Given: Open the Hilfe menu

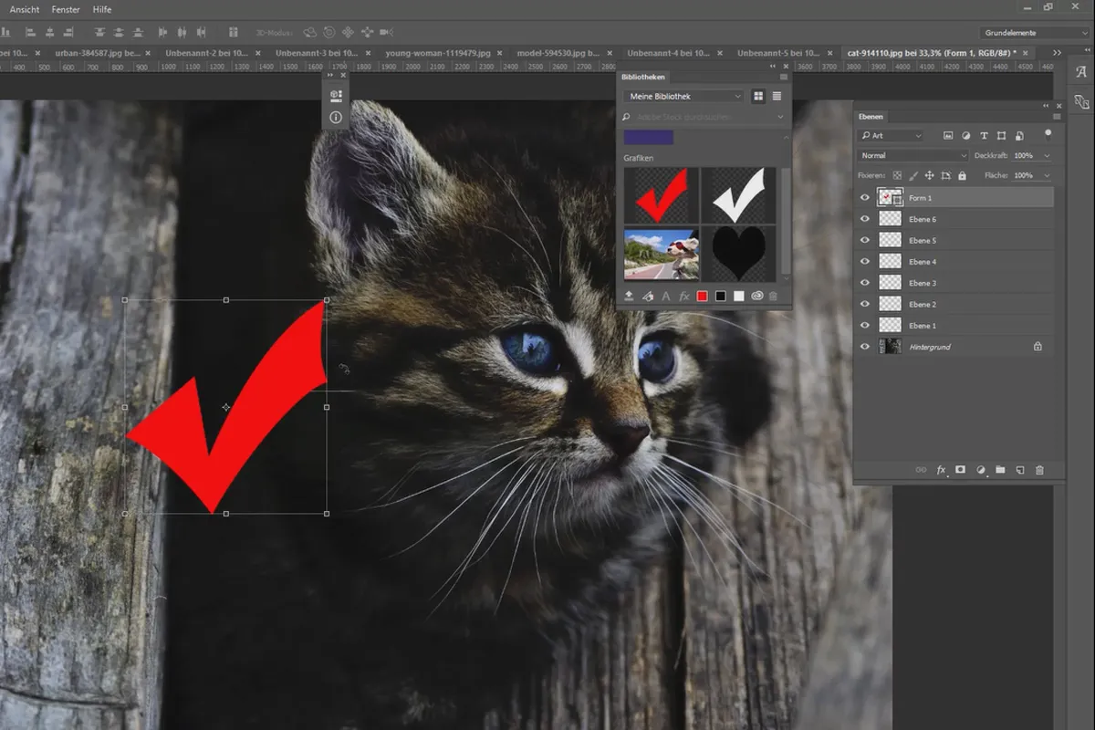Looking at the screenshot, I should (102, 9).
